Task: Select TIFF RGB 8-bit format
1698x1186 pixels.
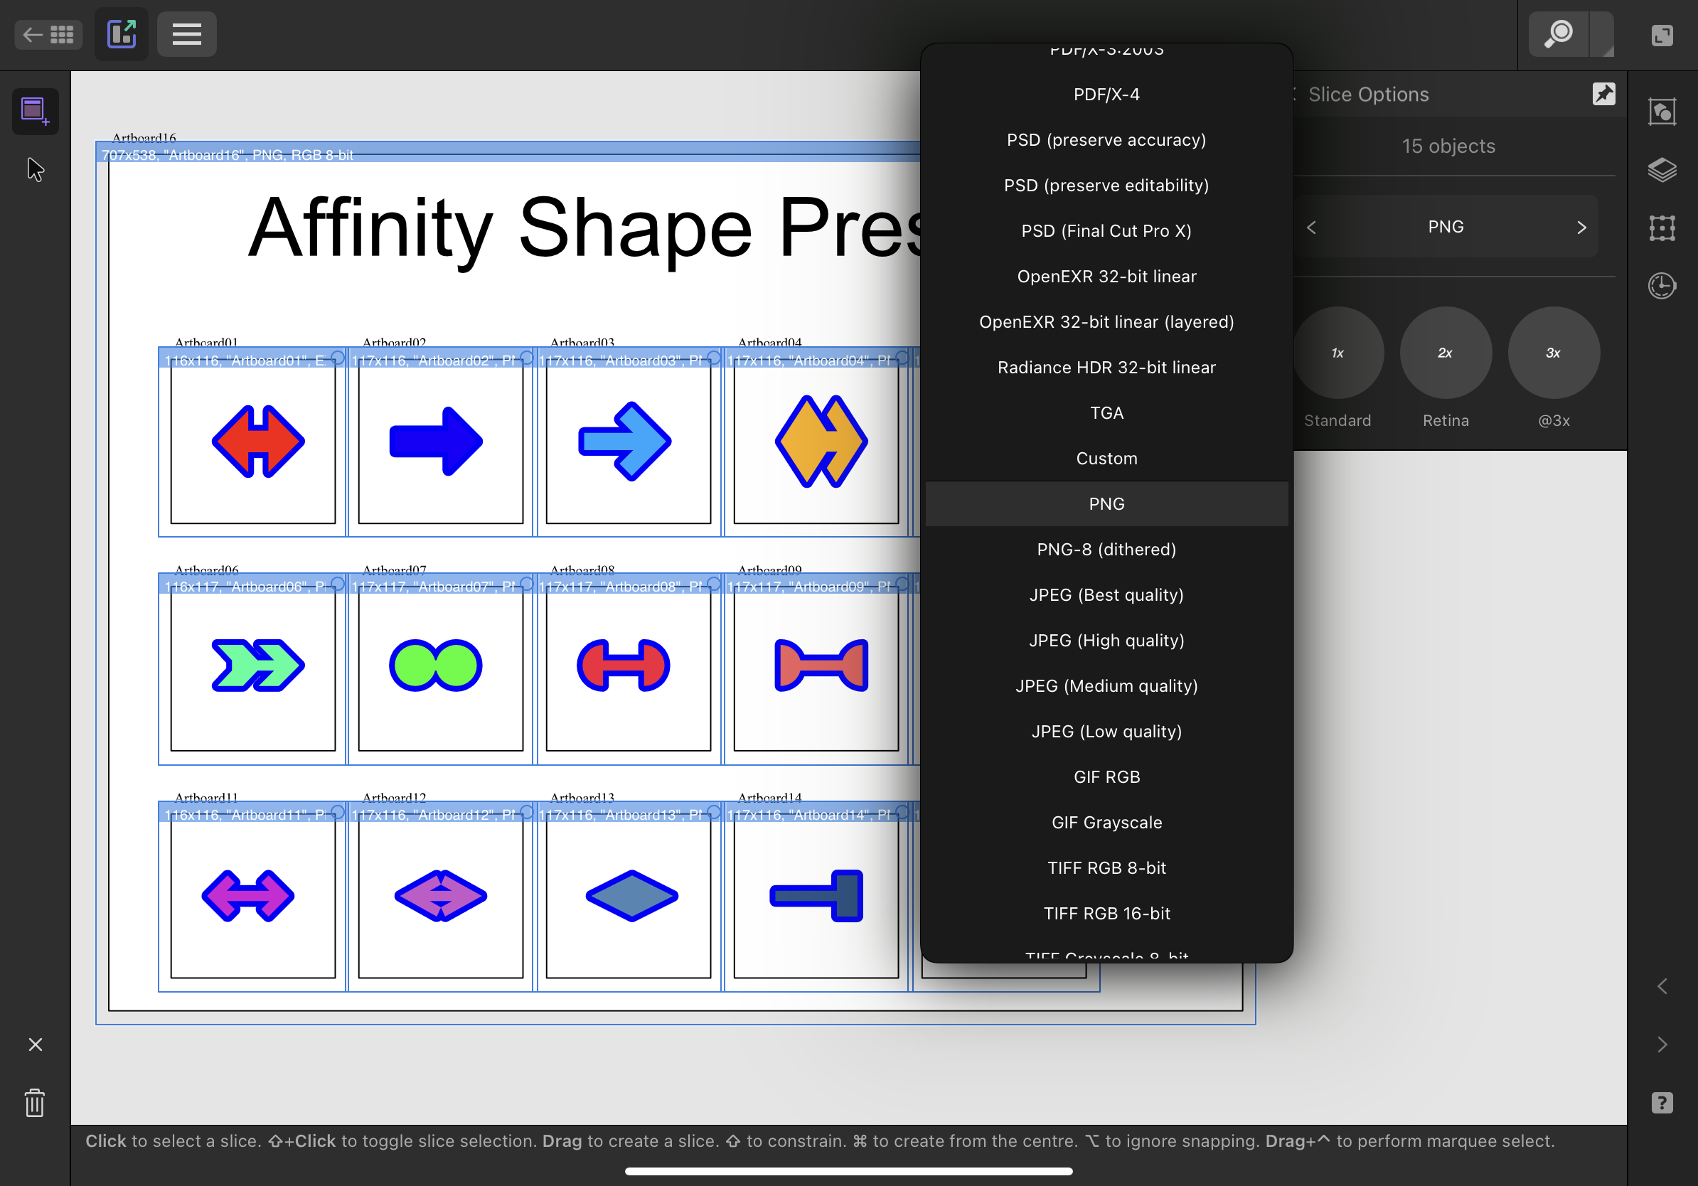Action: (x=1106, y=867)
